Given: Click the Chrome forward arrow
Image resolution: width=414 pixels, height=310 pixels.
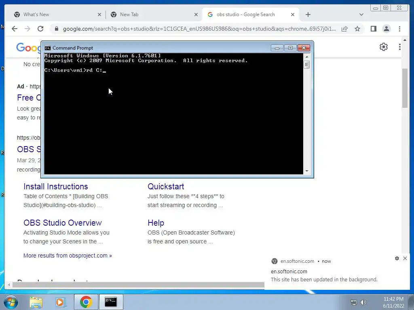Looking at the screenshot, I should click(27, 29).
